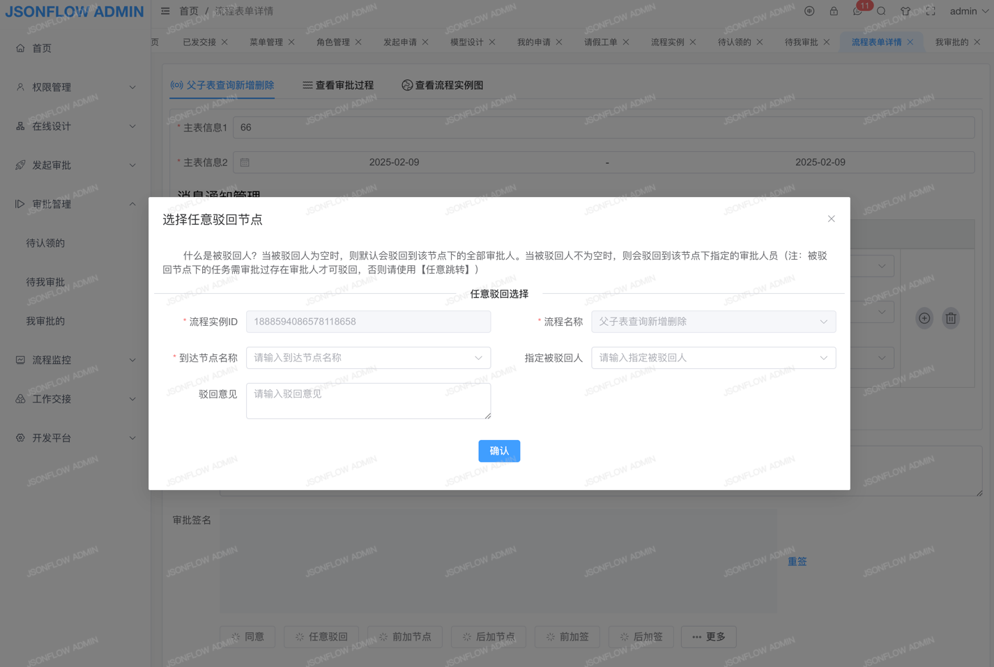994x667 pixels.
Task: Toggle fullscreen mode icon
Action: point(930,11)
